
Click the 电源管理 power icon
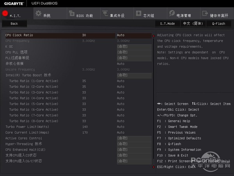pyautogui.click(x=172, y=13)
